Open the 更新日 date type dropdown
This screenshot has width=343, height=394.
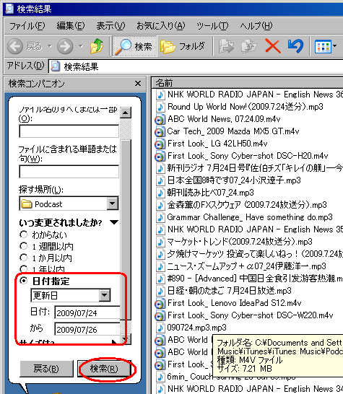[105, 295]
